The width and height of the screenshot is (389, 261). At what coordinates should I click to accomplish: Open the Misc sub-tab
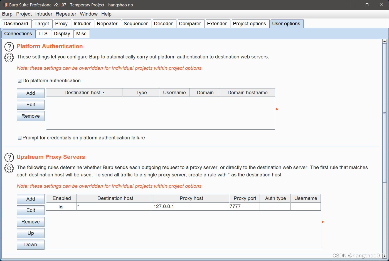(81, 34)
